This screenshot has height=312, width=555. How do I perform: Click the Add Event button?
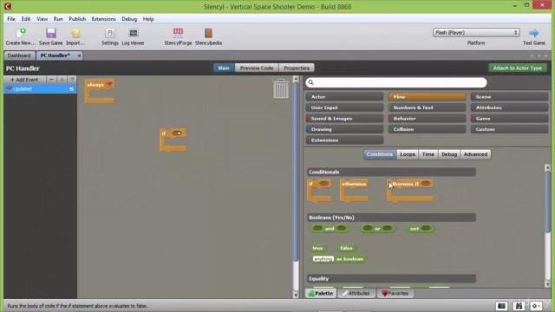coord(24,80)
